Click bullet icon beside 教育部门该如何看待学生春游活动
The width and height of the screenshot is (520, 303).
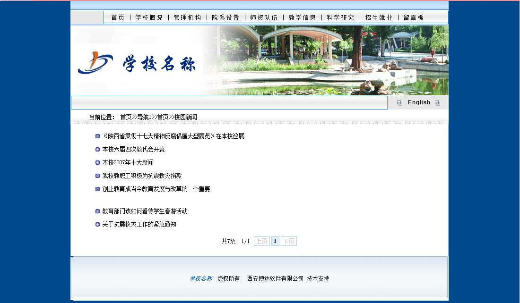pos(97,211)
